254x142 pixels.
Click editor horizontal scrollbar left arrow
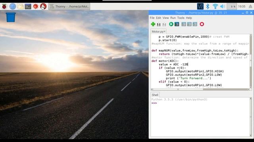pyautogui.click(x=152, y=90)
